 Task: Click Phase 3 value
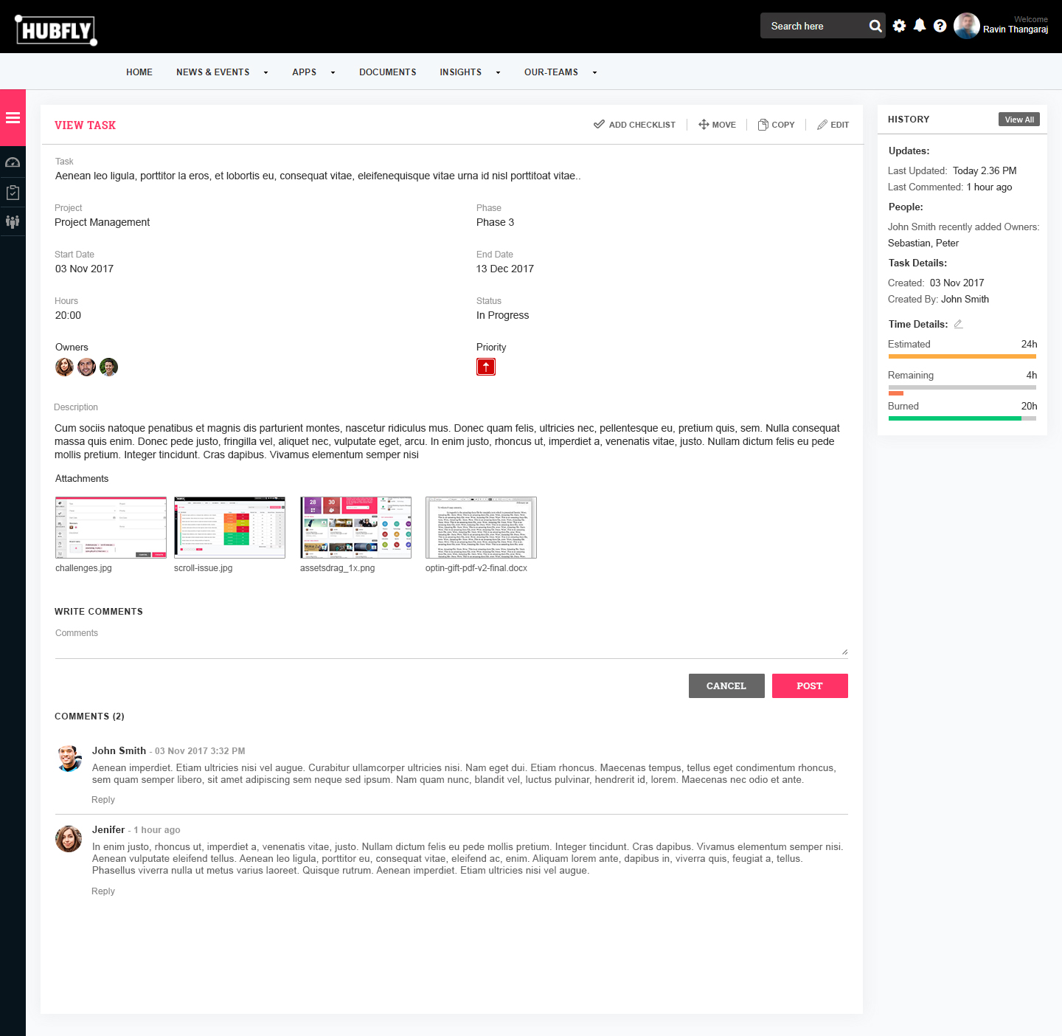(495, 222)
